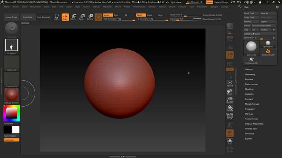Open the Brush menu
Viewport: 282px width, 158px height.
16,7
